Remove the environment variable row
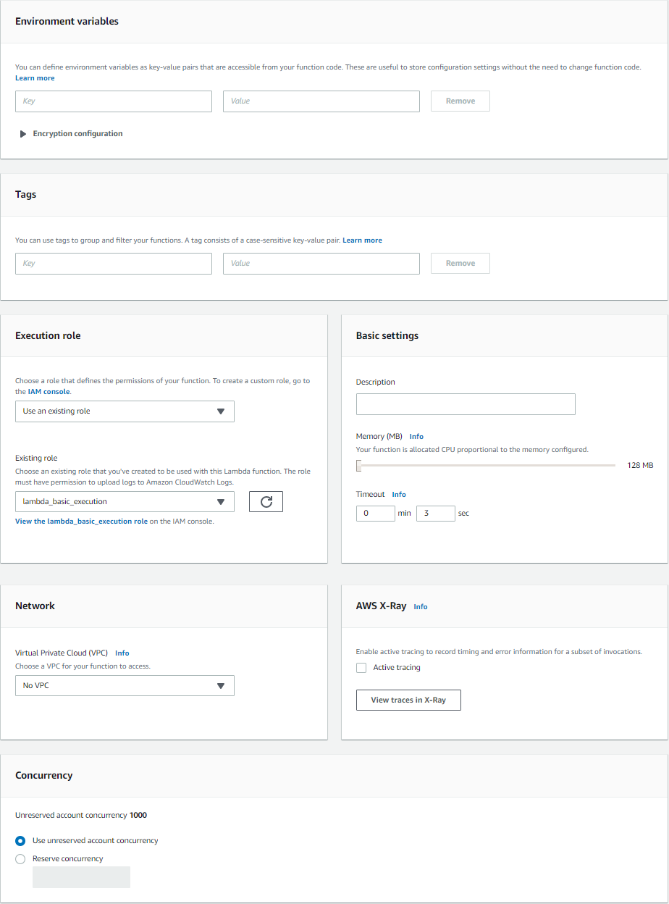 coord(460,101)
